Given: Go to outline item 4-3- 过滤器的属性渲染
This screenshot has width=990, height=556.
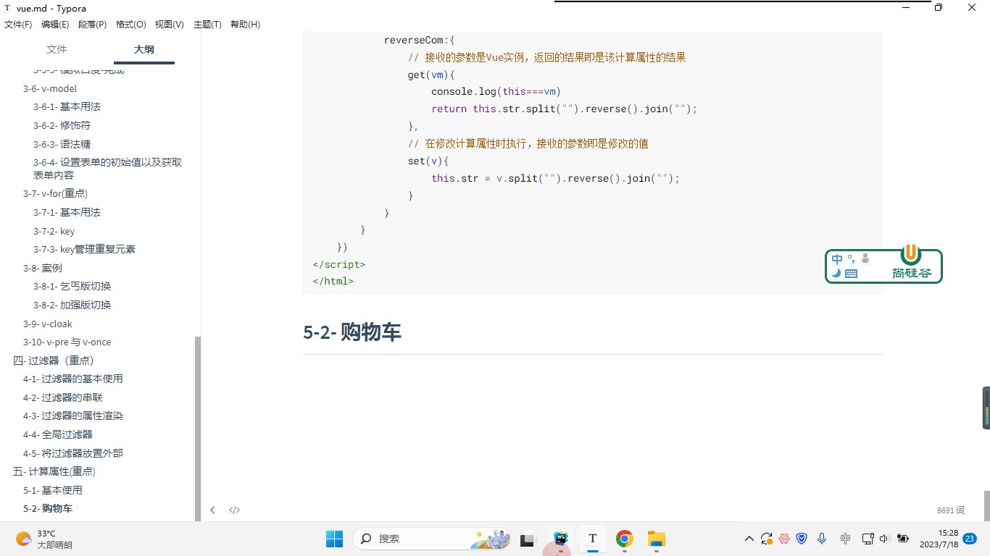Looking at the screenshot, I should [73, 416].
